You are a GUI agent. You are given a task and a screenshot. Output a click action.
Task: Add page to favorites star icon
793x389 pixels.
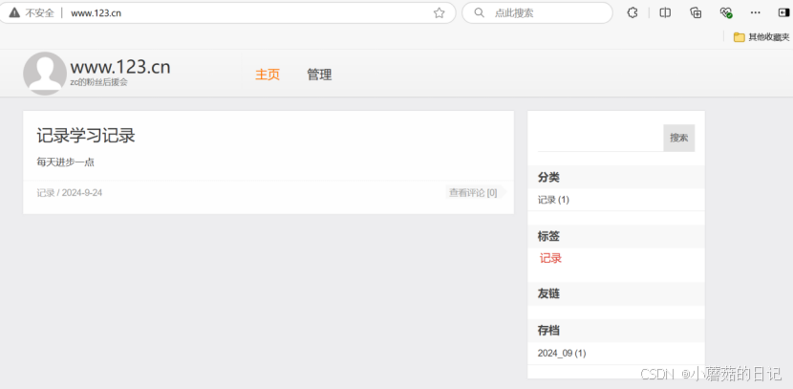(439, 13)
